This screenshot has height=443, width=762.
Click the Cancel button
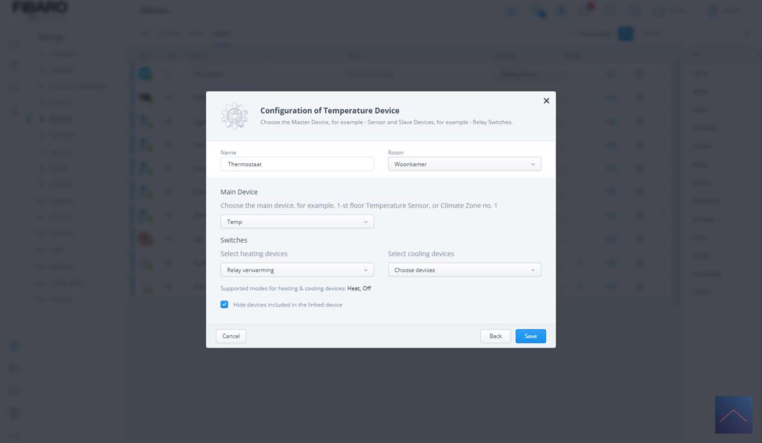(231, 336)
